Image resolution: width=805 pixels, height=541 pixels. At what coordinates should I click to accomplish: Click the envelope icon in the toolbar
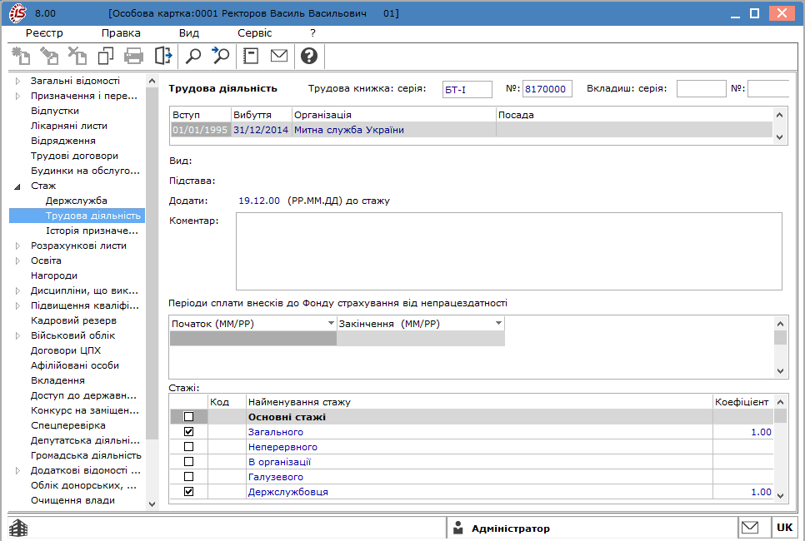coord(279,56)
